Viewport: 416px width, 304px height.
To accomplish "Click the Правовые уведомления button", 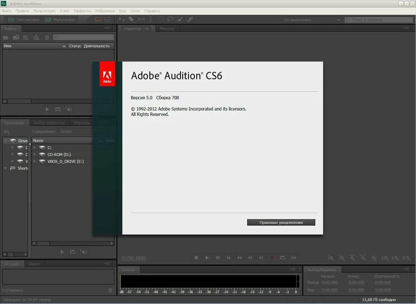I will click(x=281, y=222).
